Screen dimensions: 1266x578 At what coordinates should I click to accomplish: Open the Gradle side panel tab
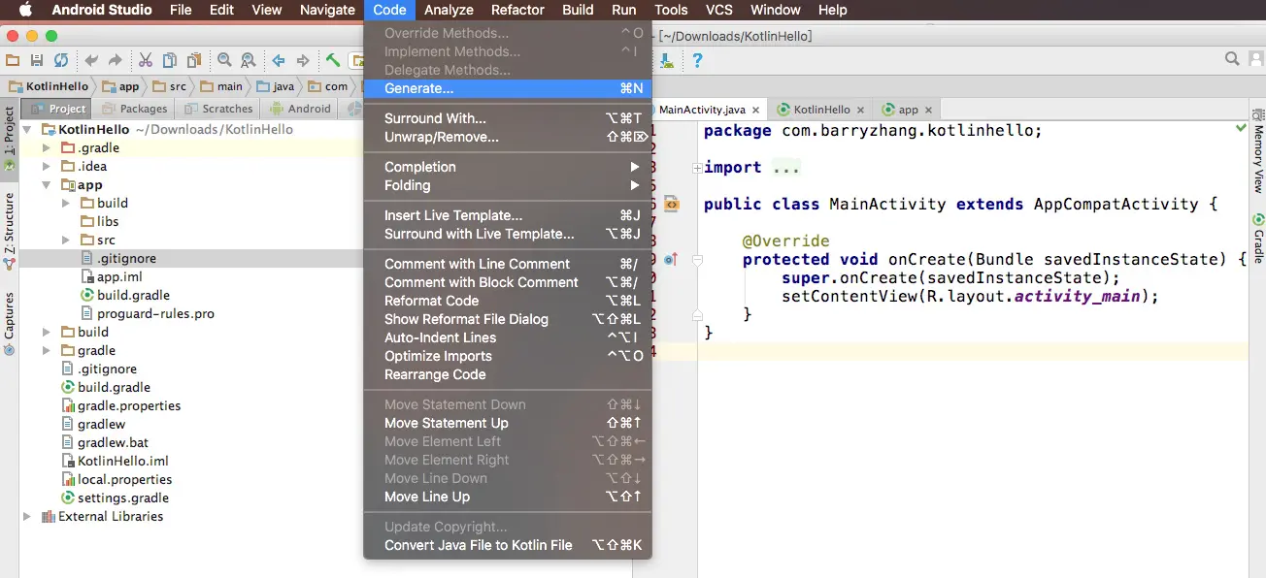pyautogui.click(x=1258, y=240)
